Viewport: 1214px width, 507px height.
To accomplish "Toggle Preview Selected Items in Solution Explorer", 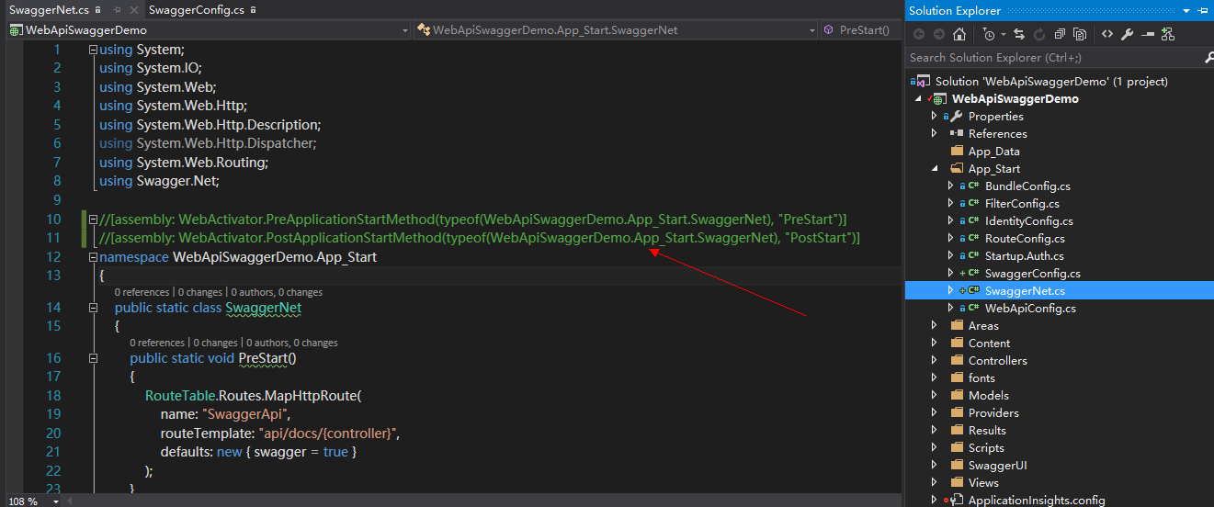I will (1147, 34).
